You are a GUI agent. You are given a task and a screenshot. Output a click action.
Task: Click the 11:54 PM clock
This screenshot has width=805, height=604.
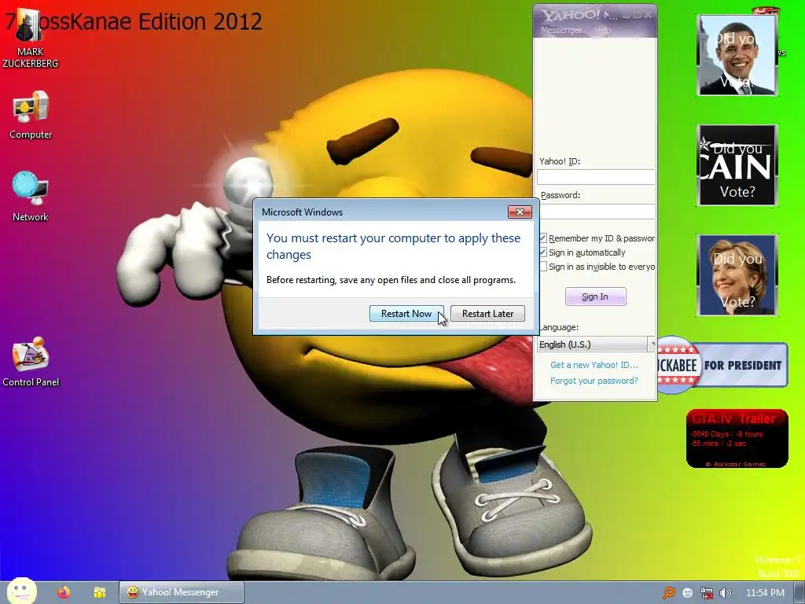[x=765, y=593]
